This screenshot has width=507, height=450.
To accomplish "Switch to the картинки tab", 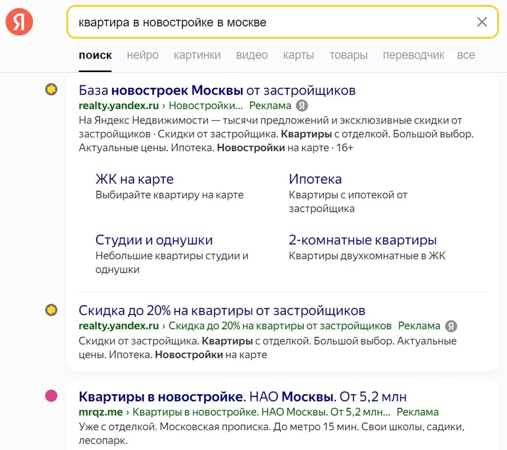I will pos(197,55).
